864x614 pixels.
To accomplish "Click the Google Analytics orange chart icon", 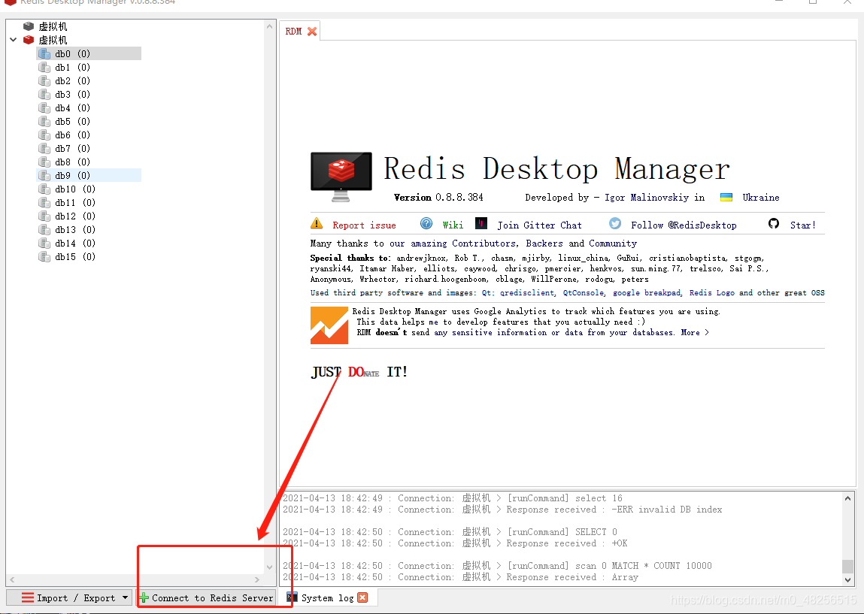I will coord(329,325).
